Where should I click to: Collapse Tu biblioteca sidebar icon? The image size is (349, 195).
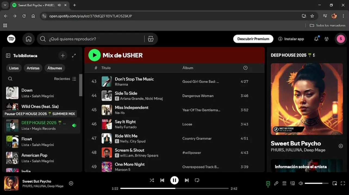pos(8,56)
